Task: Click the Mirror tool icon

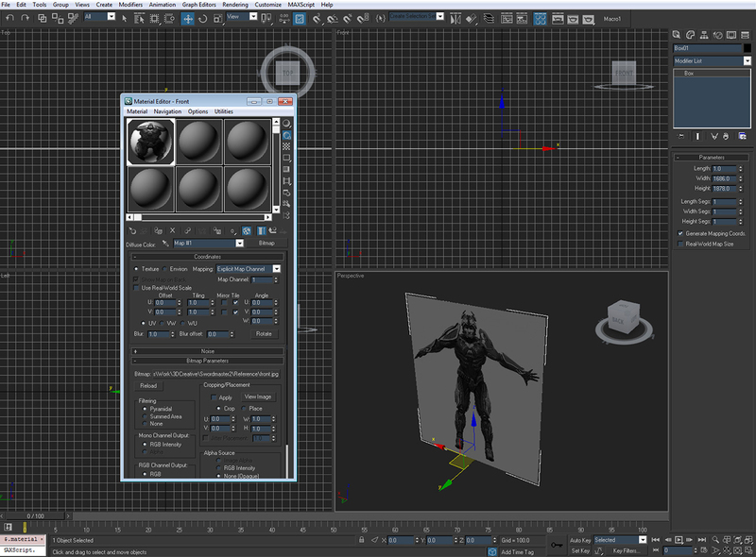Action: click(455, 19)
